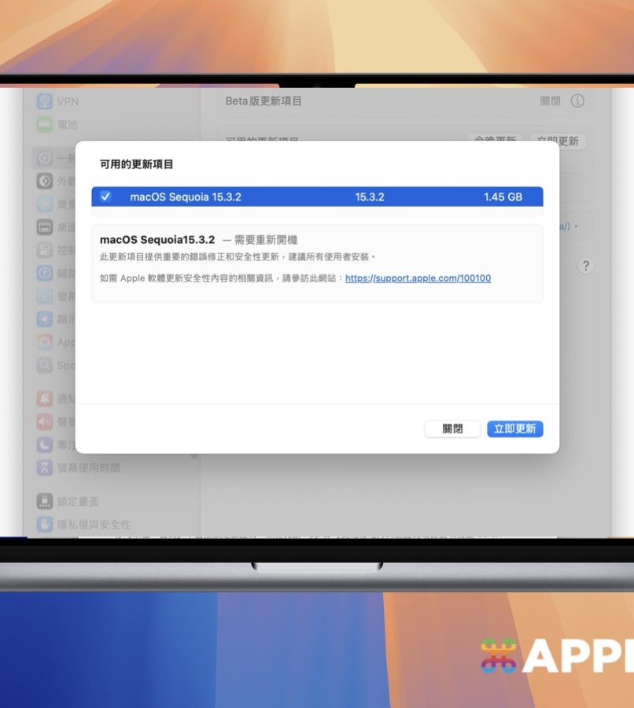Click the VPN icon in the sidebar

45,101
